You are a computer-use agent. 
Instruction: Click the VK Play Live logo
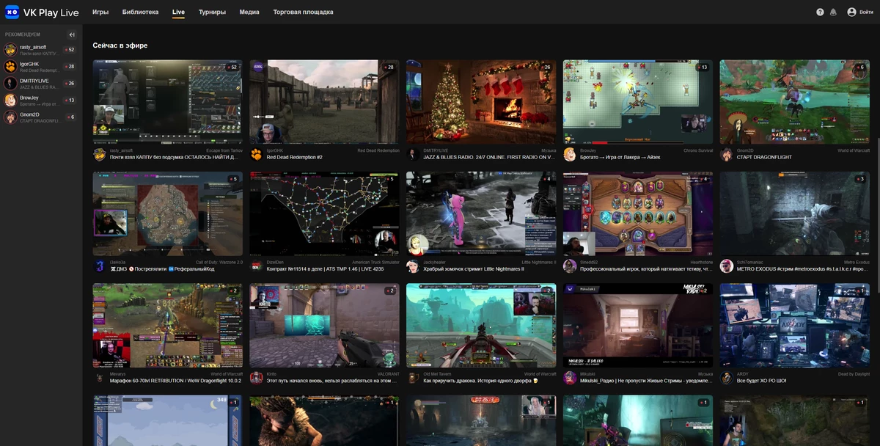pos(41,12)
